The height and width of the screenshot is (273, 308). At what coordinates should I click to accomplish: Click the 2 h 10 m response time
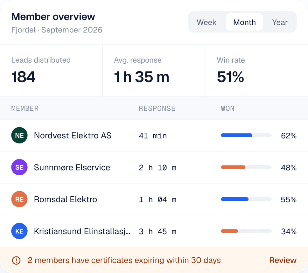click(157, 168)
